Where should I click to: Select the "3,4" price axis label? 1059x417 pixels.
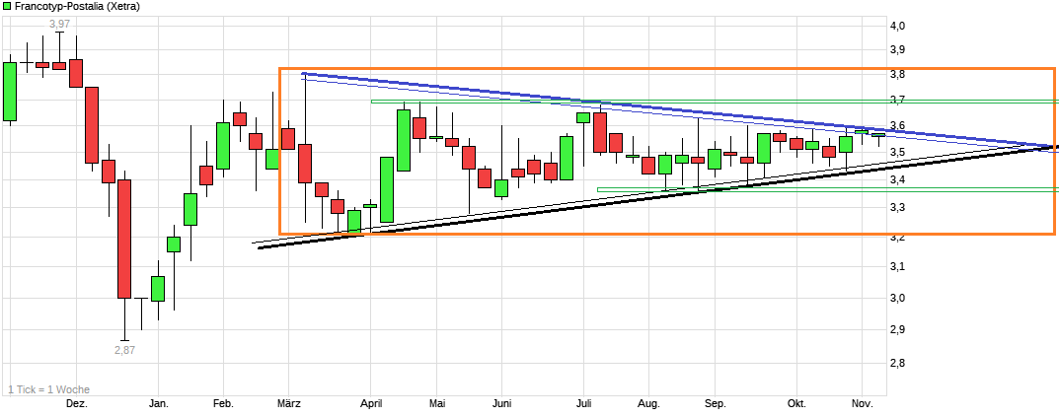[897, 179]
